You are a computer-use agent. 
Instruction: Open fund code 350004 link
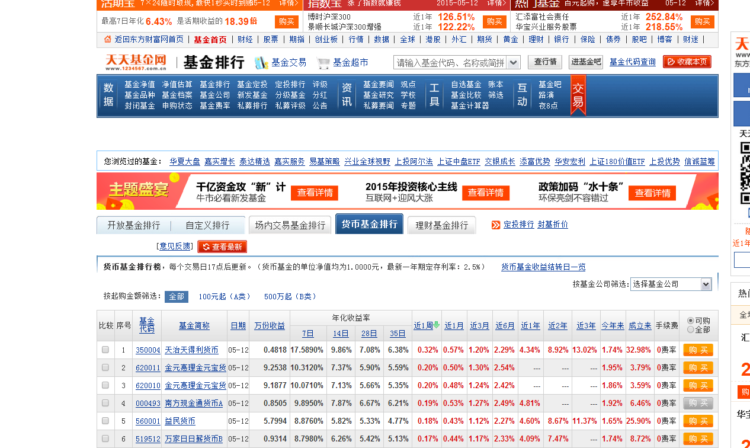[148, 350]
